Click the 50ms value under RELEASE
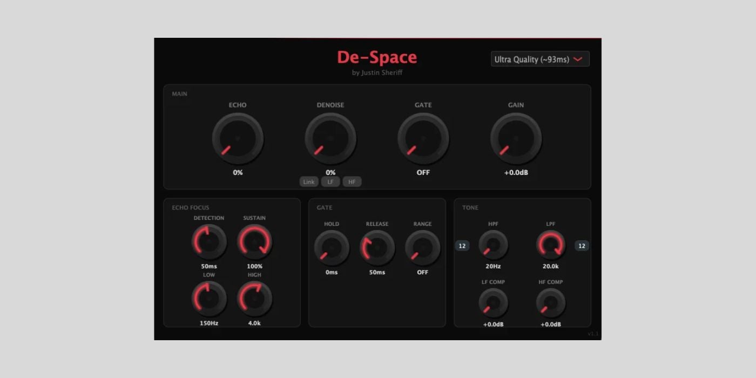756x378 pixels. coord(377,272)
